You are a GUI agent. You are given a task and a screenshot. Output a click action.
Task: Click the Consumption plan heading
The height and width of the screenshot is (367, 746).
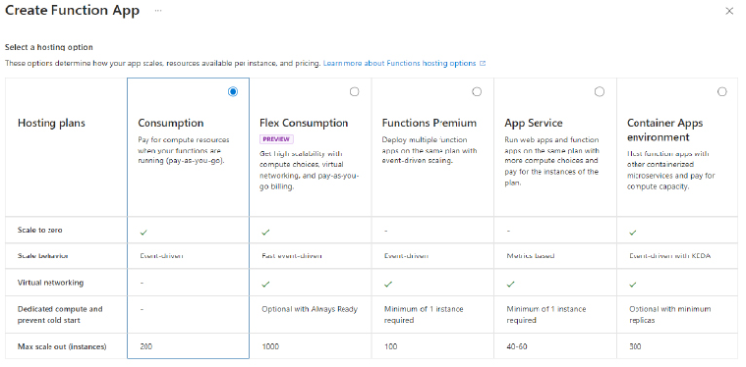tap(171, 123)
